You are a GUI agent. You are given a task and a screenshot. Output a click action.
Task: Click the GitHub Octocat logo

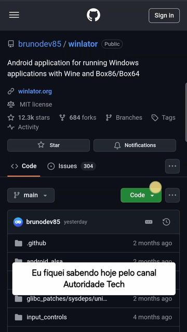click(94, 15)
